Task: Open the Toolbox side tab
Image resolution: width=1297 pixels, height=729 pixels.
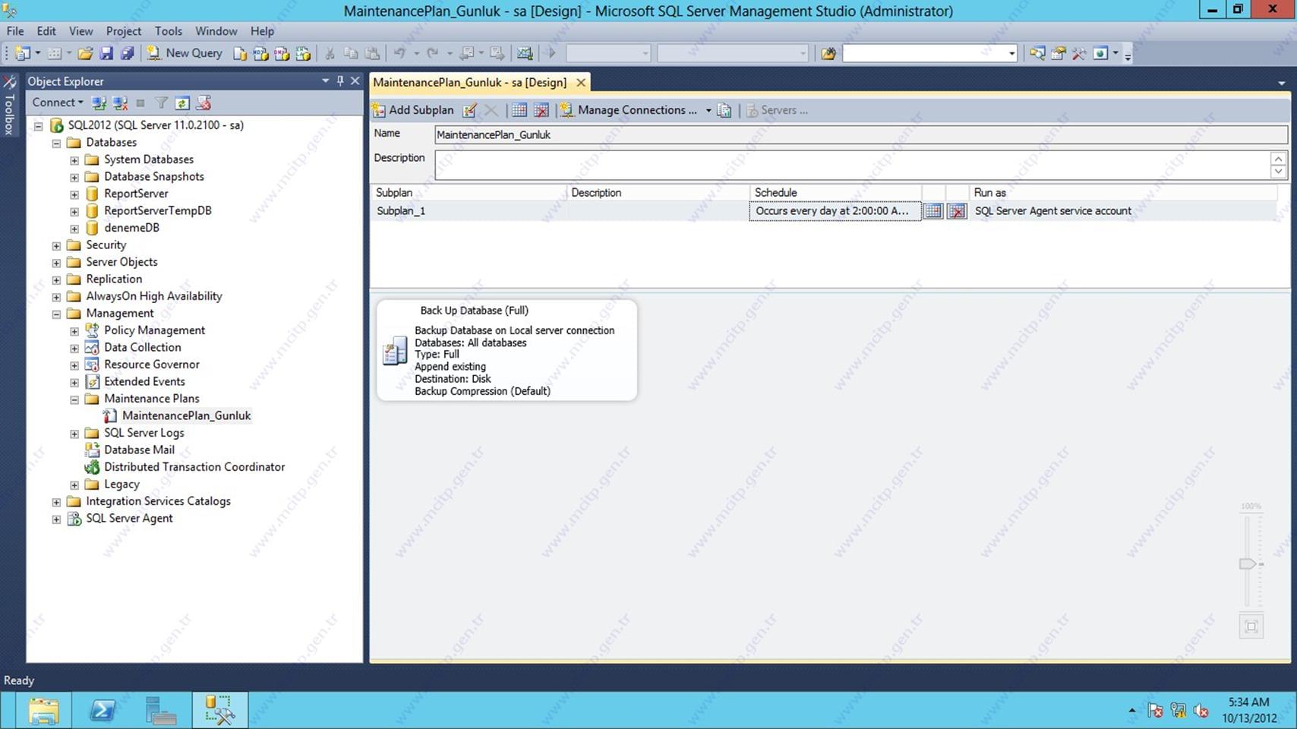Action: (x=9, y=107)
